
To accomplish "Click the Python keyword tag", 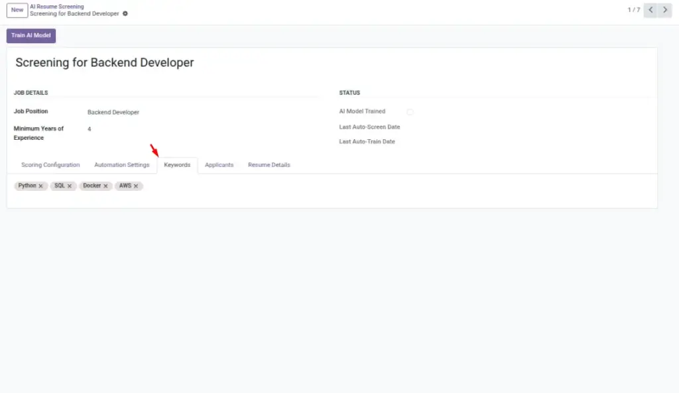I will pyautogui.click(x=31, y=186).
